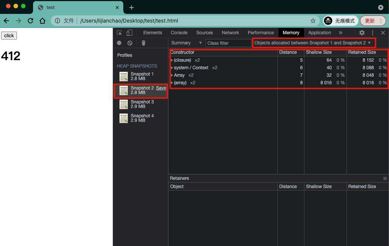The image size is (389, 246).
Task: Click the home button icon
Action: click(42, 21)
